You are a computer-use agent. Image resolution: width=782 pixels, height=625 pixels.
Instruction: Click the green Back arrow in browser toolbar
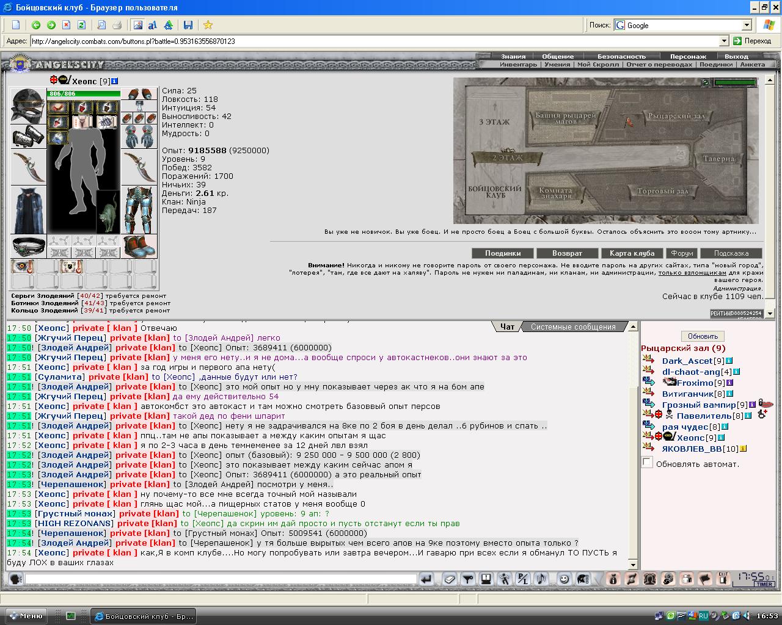[36, 25]
